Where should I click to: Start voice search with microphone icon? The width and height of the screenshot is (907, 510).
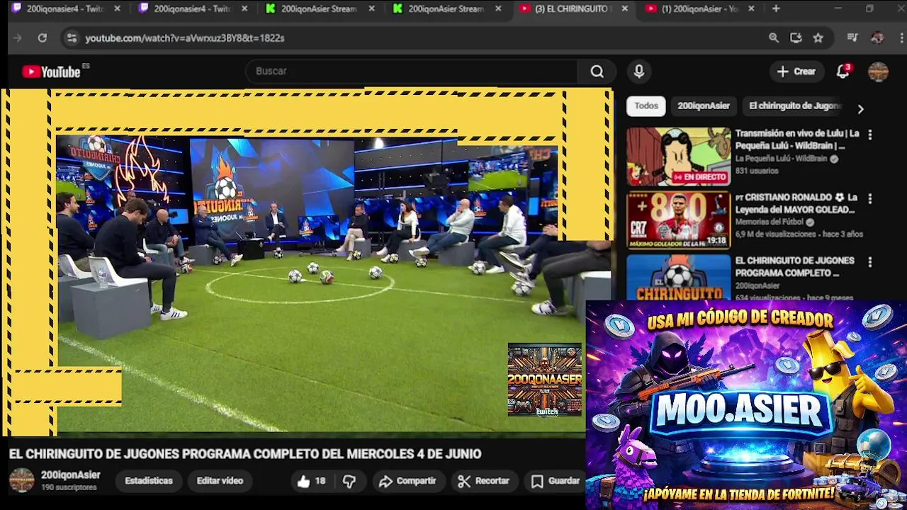638,72
